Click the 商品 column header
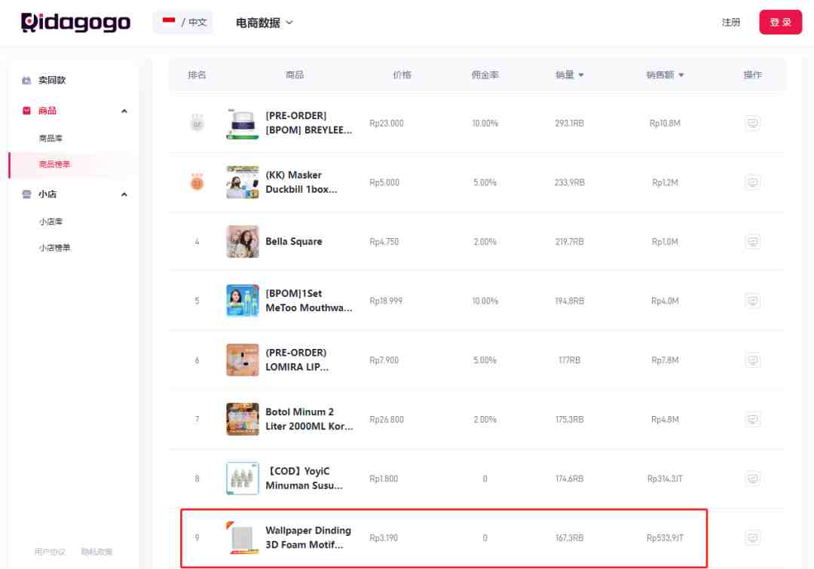The height and width of the screenshot is (569, 814). pos(295,75)
